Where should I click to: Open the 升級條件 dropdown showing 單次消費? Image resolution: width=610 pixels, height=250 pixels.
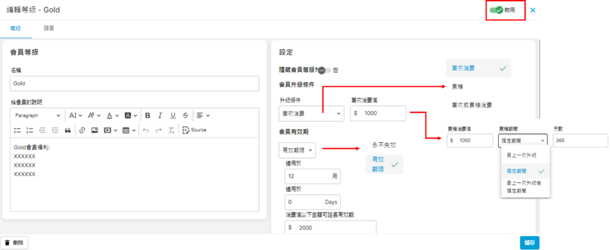point(311,113)
